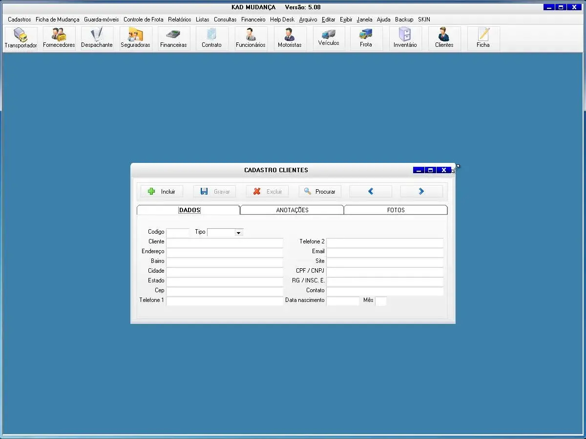Open the Ficha de Mudança menu
This screenshot has width=586, height=439.
58,20
